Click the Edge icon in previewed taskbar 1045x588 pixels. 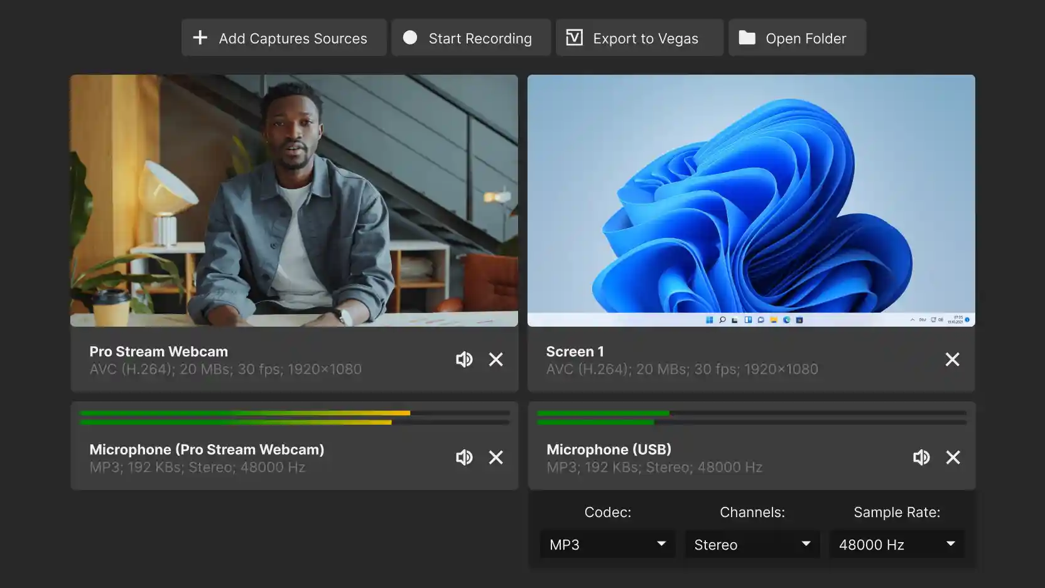pyautogui.click(x=786, y=320)
